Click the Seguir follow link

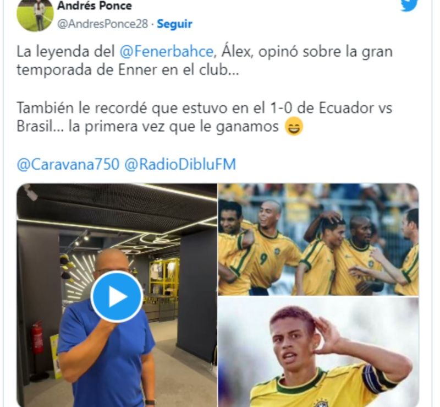(174, 24)
